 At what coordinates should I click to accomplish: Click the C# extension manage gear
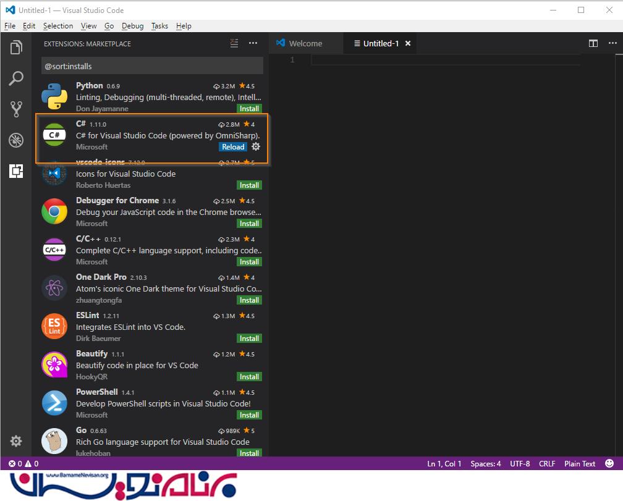(256, 146)
